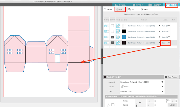180x107 pixels.
Task: Open the Material dropdown in the checkered-swatch row
Action: click(159, 26)
